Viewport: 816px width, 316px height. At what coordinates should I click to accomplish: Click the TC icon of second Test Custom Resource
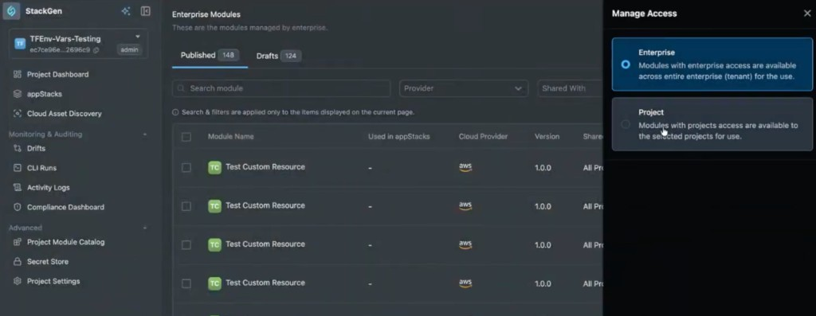coord(214,206)
